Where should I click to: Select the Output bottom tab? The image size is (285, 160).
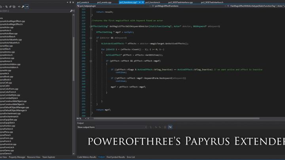(x=101, y=157)
